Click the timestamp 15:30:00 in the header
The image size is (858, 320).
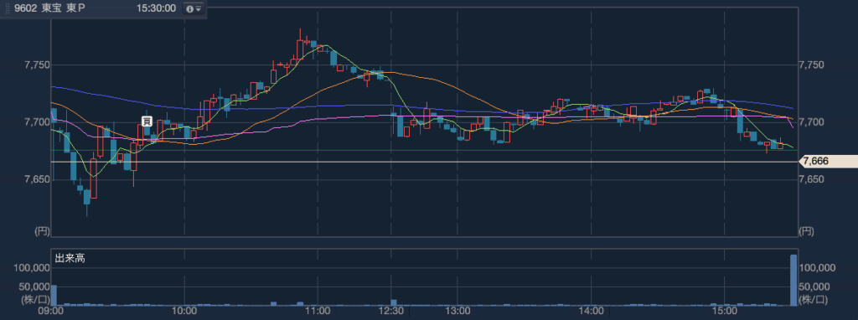[156, 8]
